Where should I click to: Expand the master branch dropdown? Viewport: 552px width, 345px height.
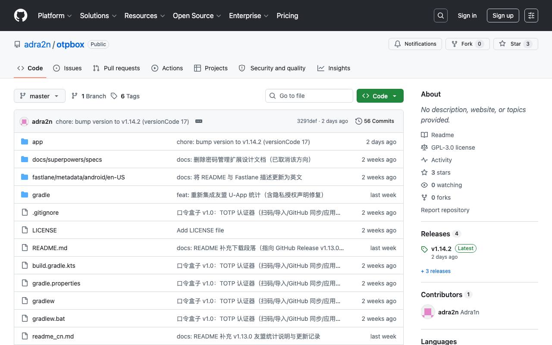pyautogui.click(x=40, y=96)
